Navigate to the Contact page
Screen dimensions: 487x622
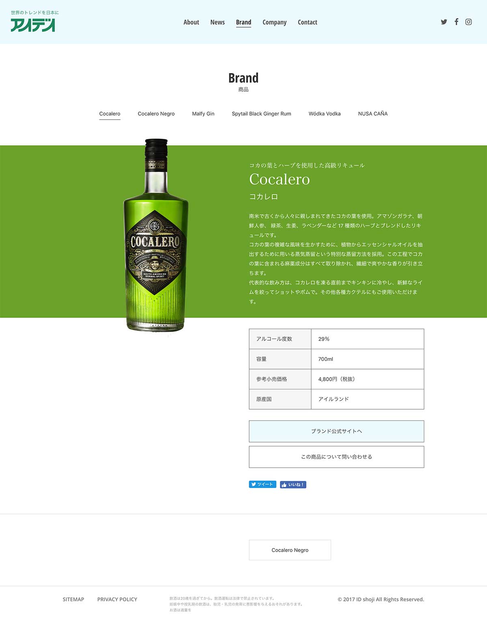point(308,22)
